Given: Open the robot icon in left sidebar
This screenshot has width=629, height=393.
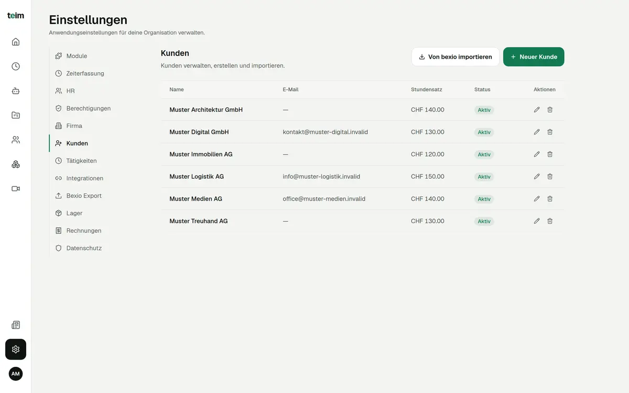Looking at the screenshot, I should click(16, 91).
